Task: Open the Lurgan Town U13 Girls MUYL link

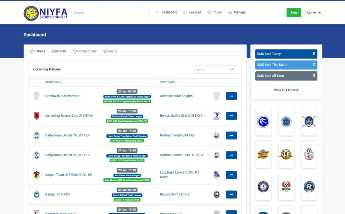Action: (69, 175)
